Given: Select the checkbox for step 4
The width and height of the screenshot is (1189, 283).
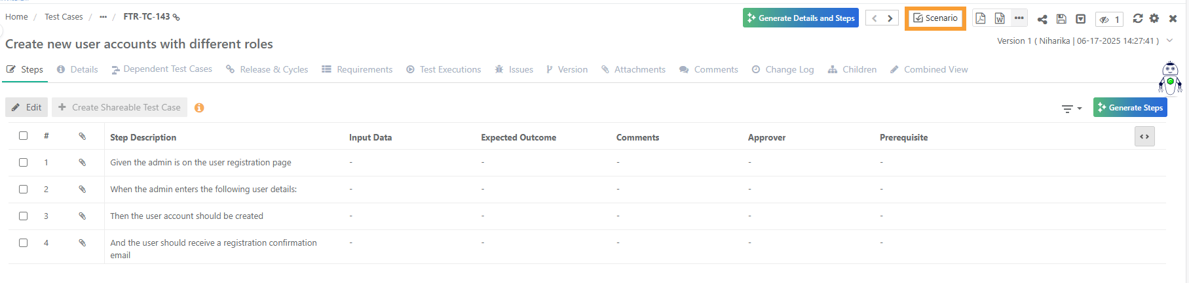Looking at the screenshot, I should [24, 243].
